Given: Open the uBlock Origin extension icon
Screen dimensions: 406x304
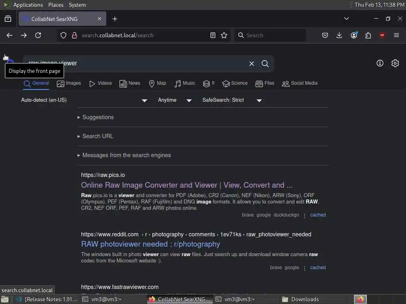Looking at the screenshot, I should click(x=382, y=35).
